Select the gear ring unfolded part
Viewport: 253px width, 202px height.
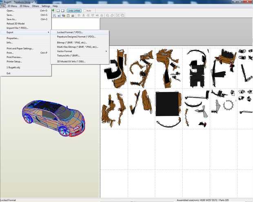[x=229, y=105]
